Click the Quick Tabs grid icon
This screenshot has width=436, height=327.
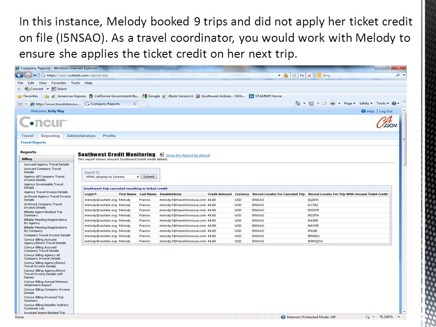tap(20, 104)
